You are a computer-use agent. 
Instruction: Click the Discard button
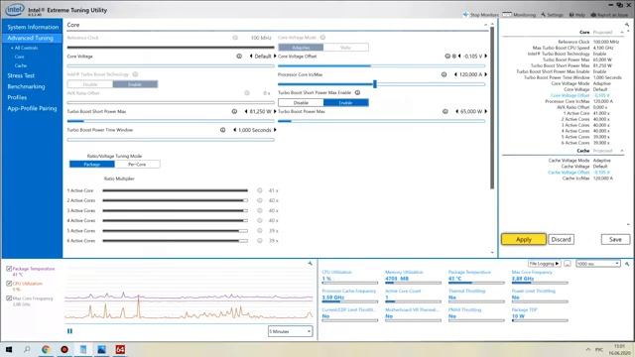561,240
